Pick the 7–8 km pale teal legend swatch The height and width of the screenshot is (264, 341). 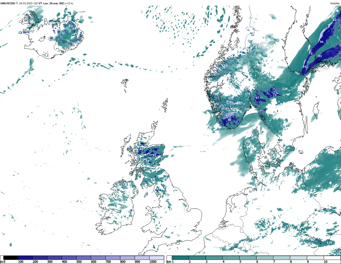pyautogui.click(x=282, y=258)
